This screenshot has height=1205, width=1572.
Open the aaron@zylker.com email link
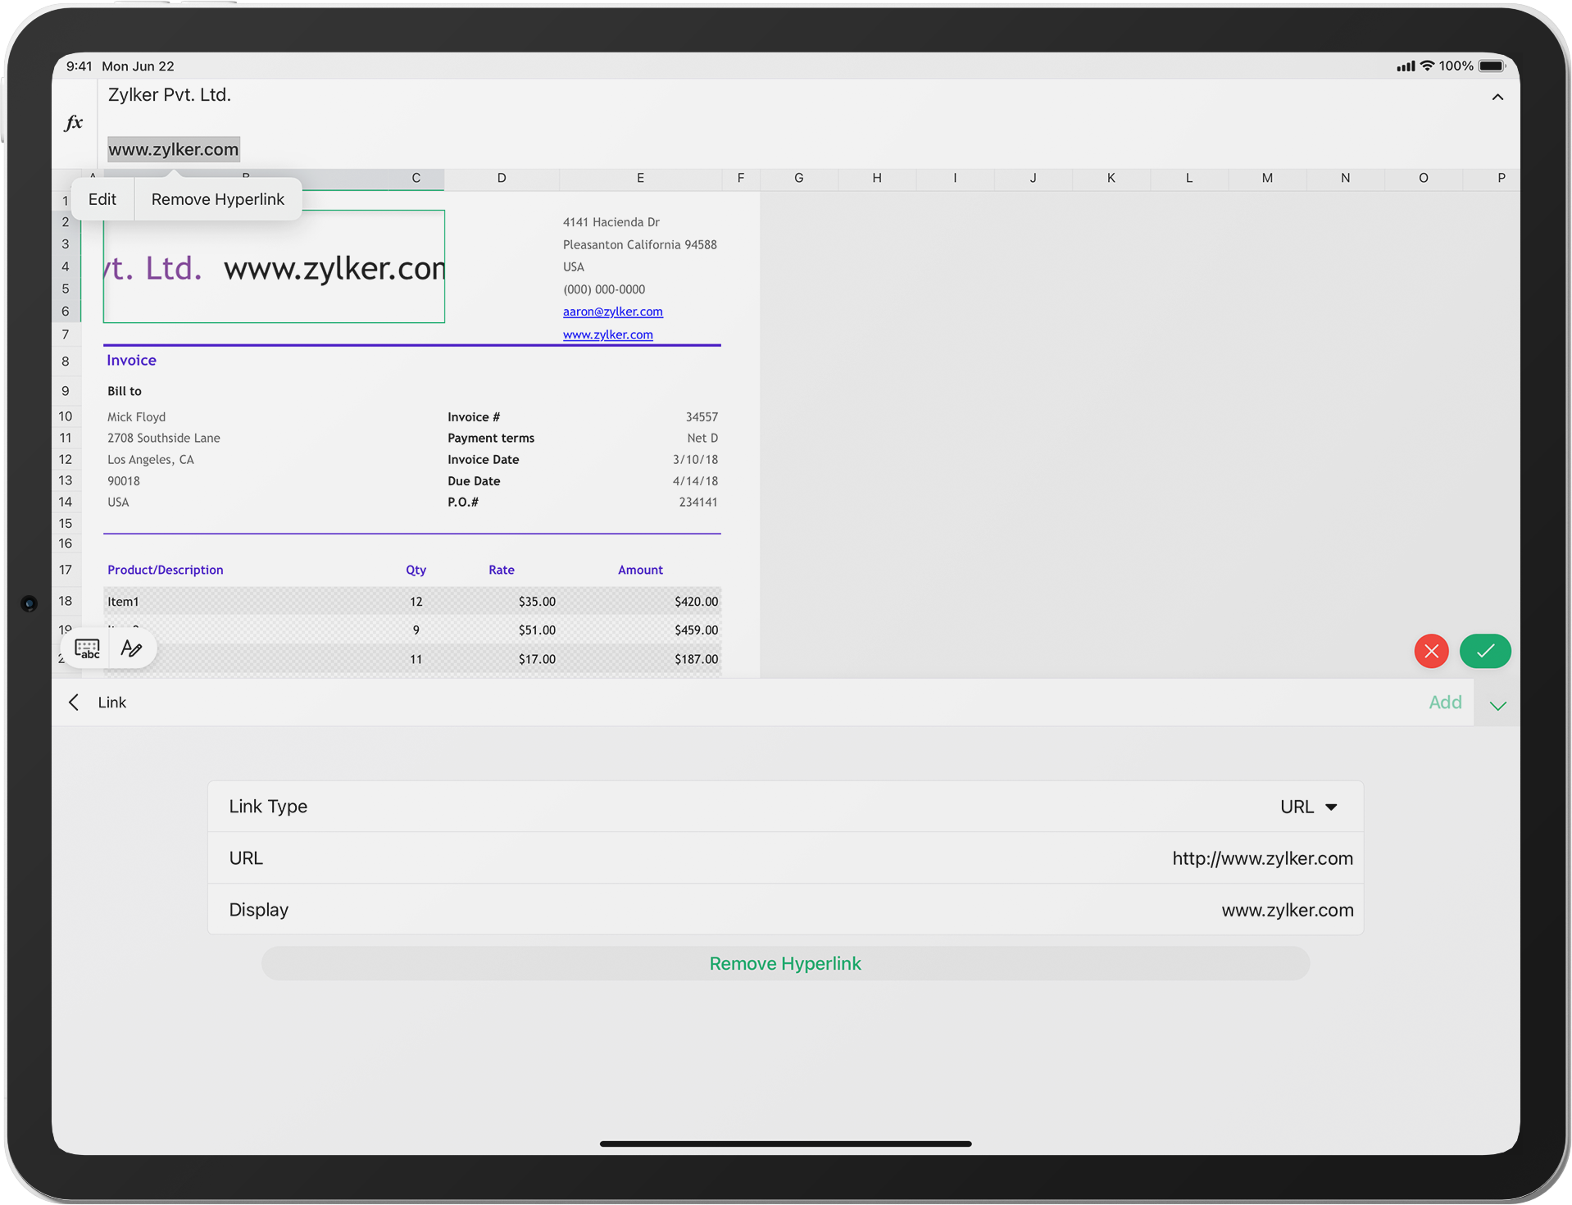coord(613,311)
